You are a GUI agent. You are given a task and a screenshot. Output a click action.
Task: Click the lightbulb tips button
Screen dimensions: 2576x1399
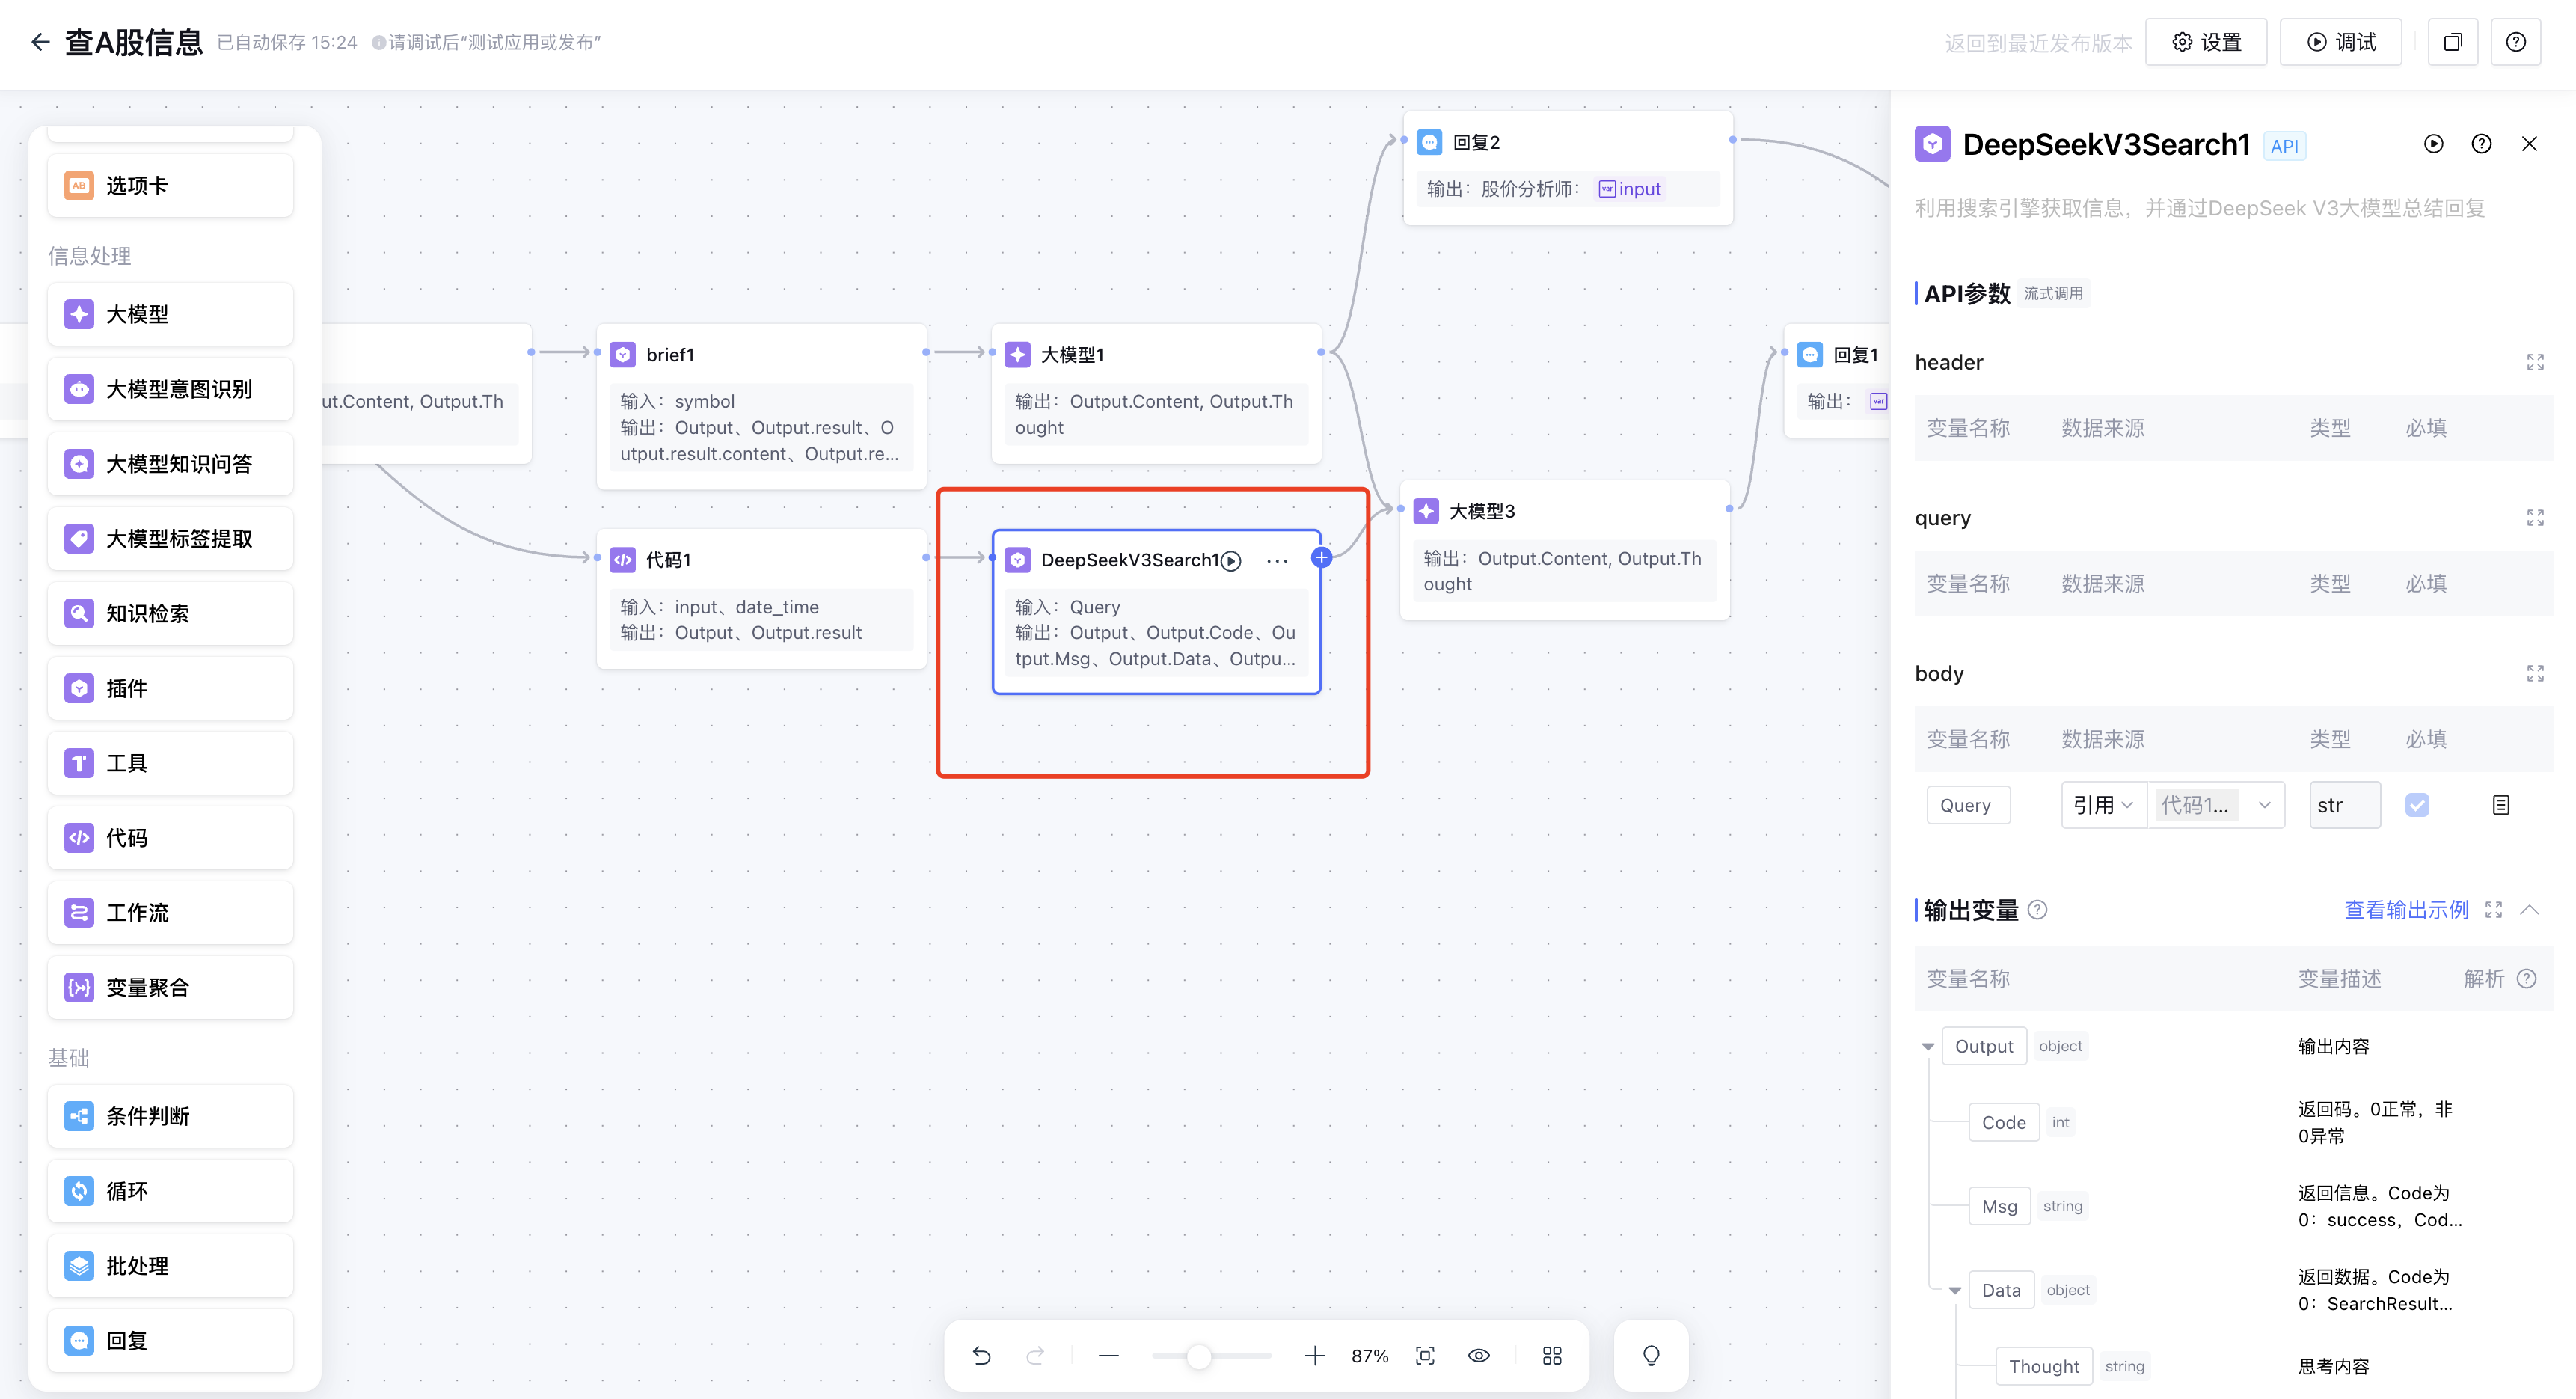click(x=1651, y=1355)
